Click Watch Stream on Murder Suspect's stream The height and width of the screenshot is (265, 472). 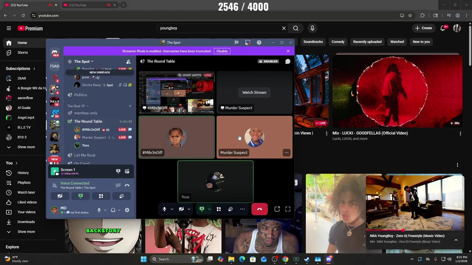[254, 92]
